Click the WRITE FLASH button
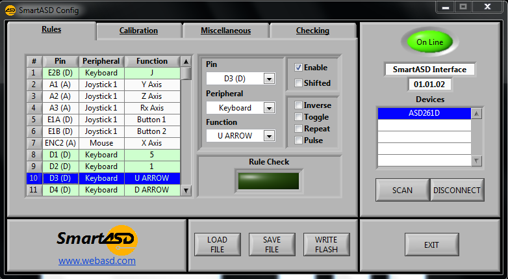The image size is (508, 279). 326,245
